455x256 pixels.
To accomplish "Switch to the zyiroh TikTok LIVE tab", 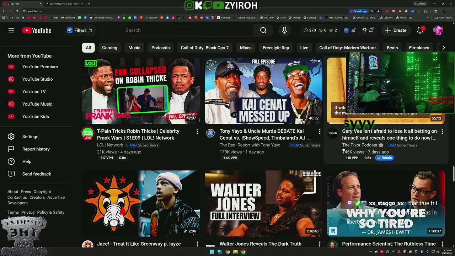I will 64,4.
